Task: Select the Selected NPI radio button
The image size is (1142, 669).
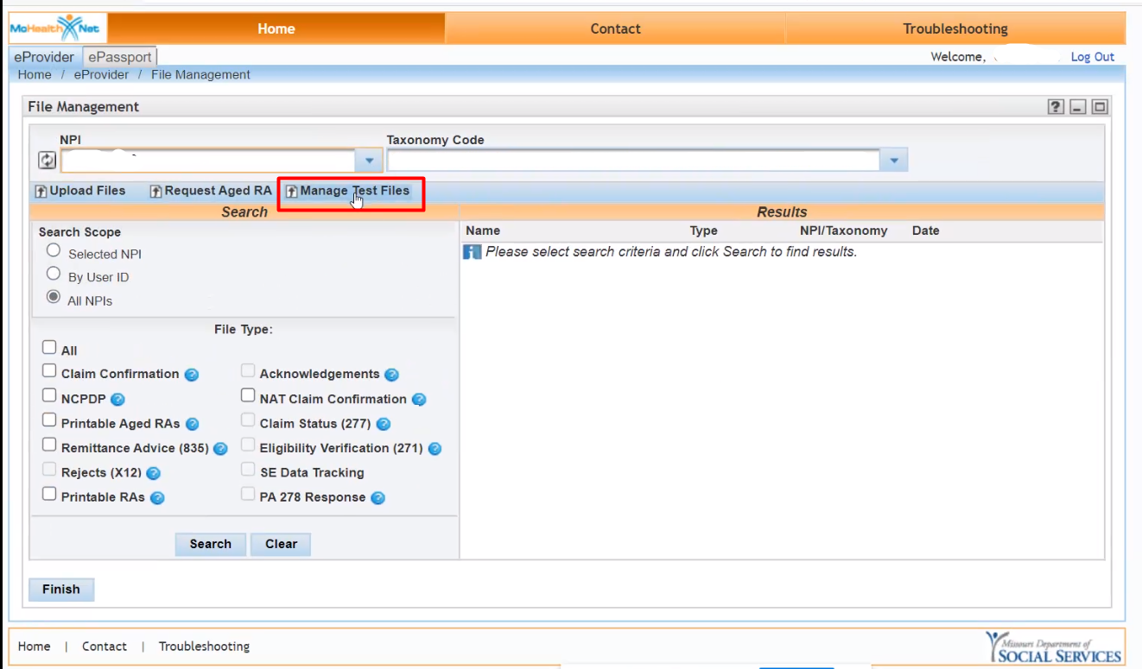Action: coord(54,251)
